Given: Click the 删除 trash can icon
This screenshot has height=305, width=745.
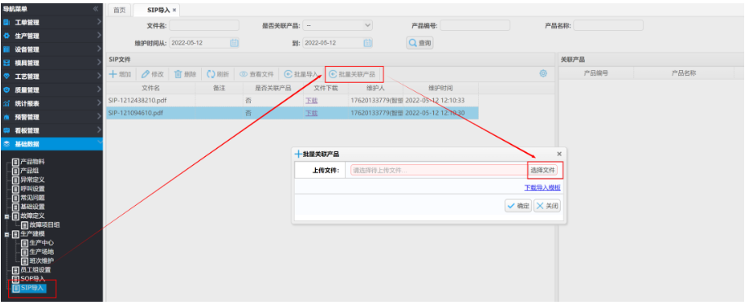Looking at the screenshot, I should [x=178, y=74].
